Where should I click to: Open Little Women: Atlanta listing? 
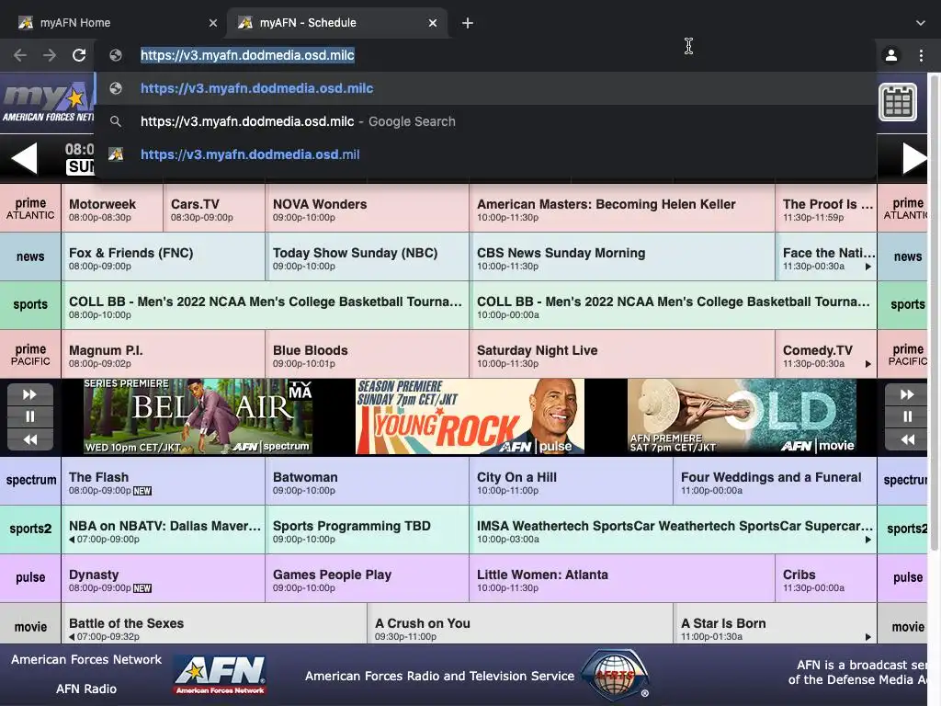point(622,577)
